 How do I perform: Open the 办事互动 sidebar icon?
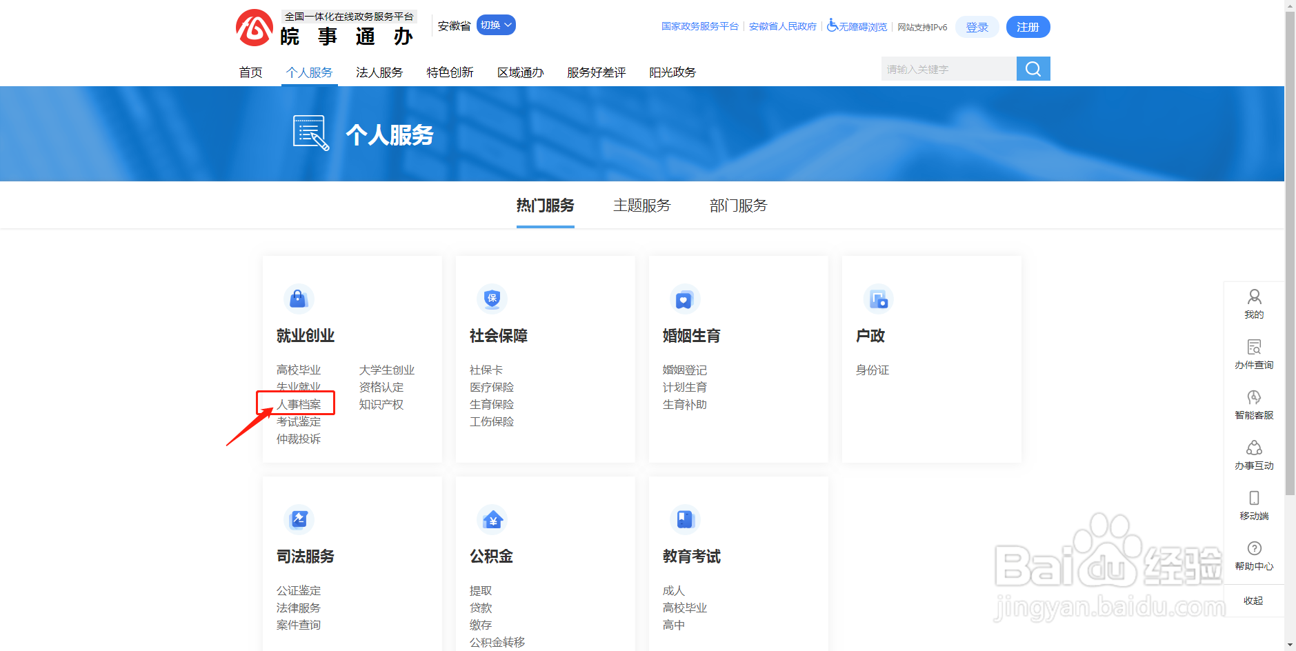click(1254, 455)
